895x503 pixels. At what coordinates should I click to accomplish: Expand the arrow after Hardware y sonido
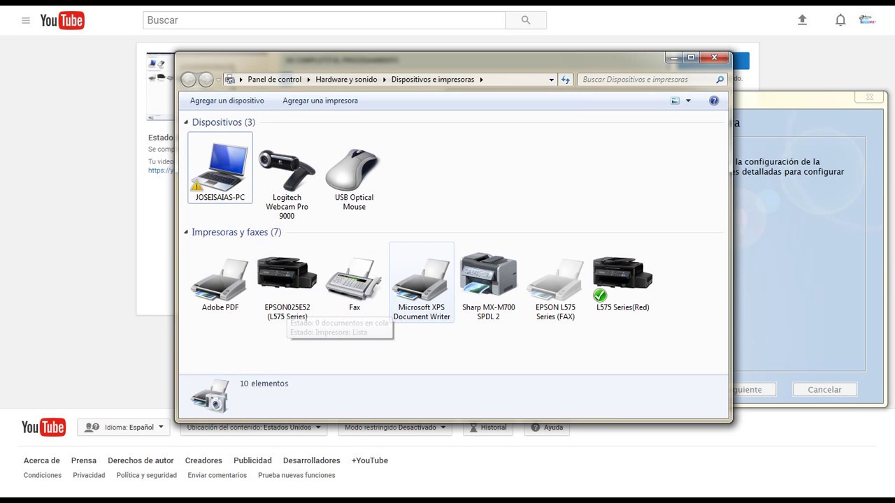(x=384, y=80)
